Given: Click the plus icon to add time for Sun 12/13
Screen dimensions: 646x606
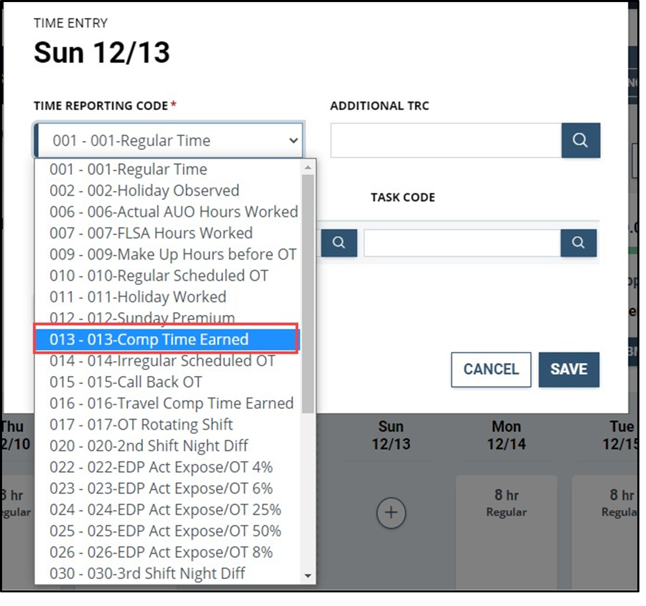Looking at the screenshot, I should tap(391, 513).
